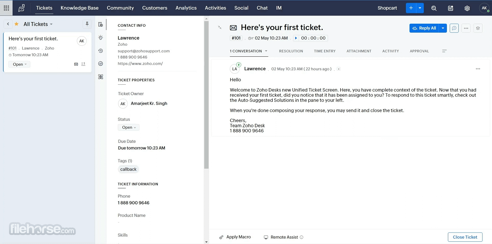Image resolution: width=492 pixels, height=244 pixels.
Task: Switch to the Time Entry tab
Action: (325, 51)
